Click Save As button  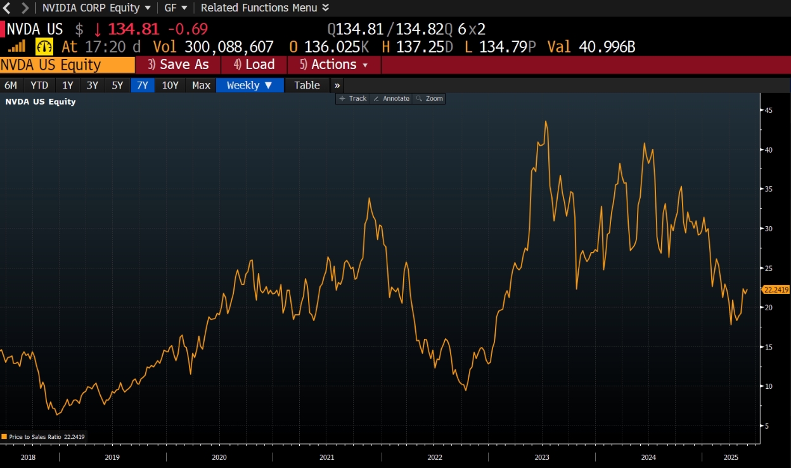tap(178, 65)
